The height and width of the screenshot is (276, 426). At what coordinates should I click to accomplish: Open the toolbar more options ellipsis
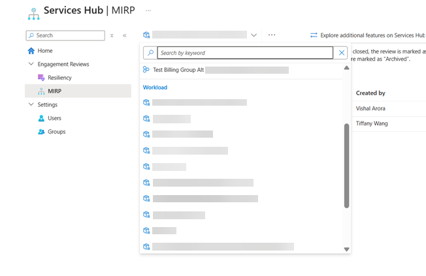272,35
